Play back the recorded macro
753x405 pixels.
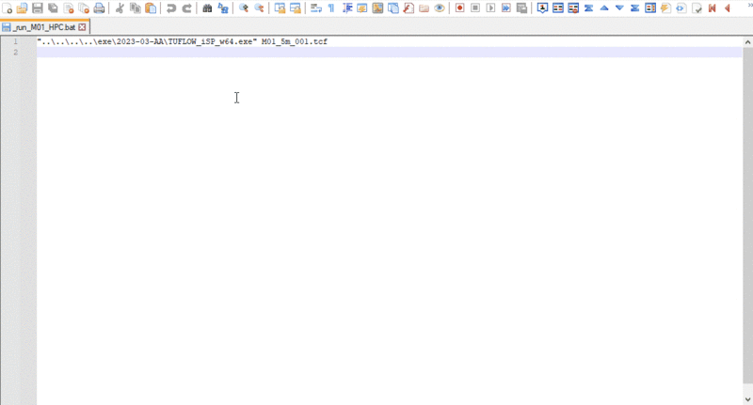click(490, 8)
